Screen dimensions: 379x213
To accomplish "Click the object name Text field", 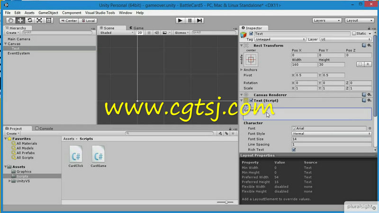I will point(302,34).
